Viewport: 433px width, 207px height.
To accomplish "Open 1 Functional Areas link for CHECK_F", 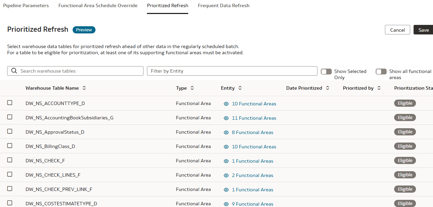I will point(253,161).
